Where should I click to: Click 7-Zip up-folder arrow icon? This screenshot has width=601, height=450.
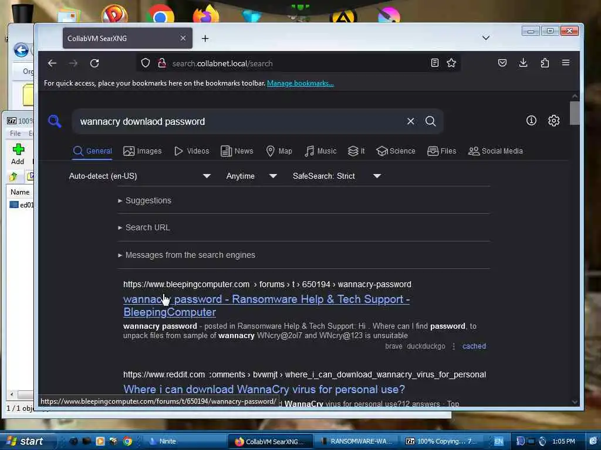(x=13, y=176)
